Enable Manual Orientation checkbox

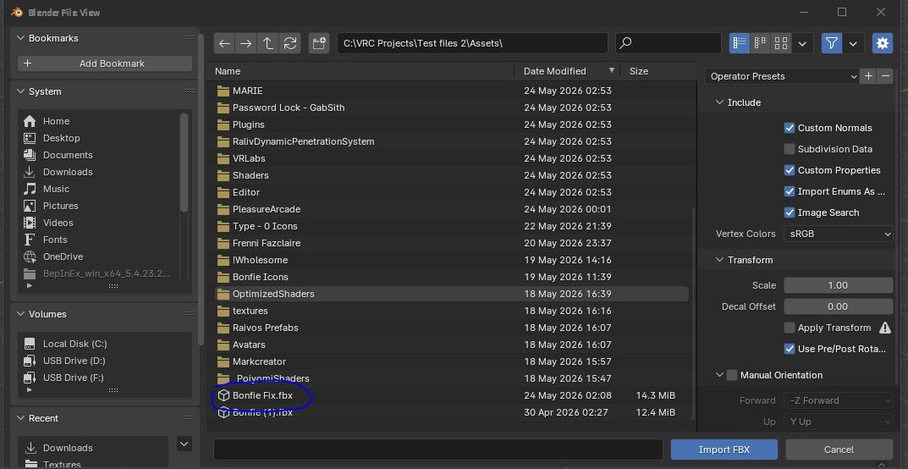coord(732,375)
